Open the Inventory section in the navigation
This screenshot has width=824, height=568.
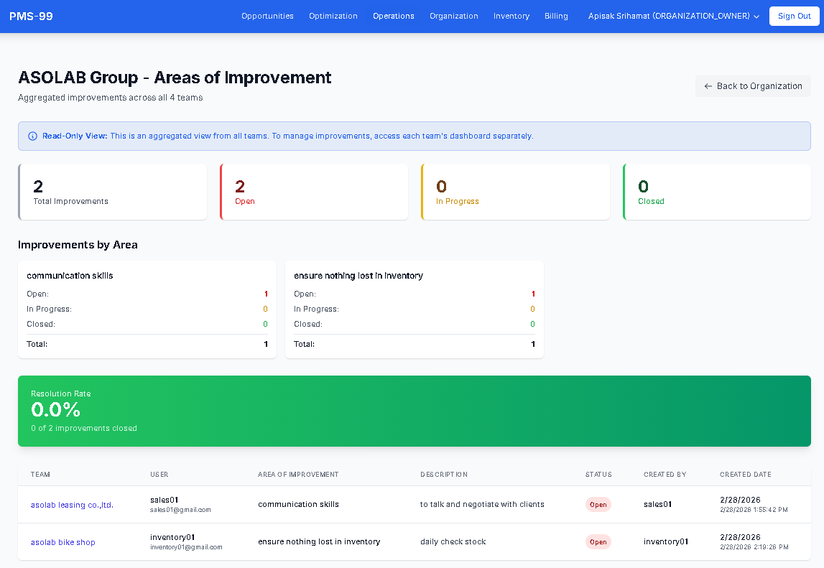pyautogui.click(x=511, y=15)
